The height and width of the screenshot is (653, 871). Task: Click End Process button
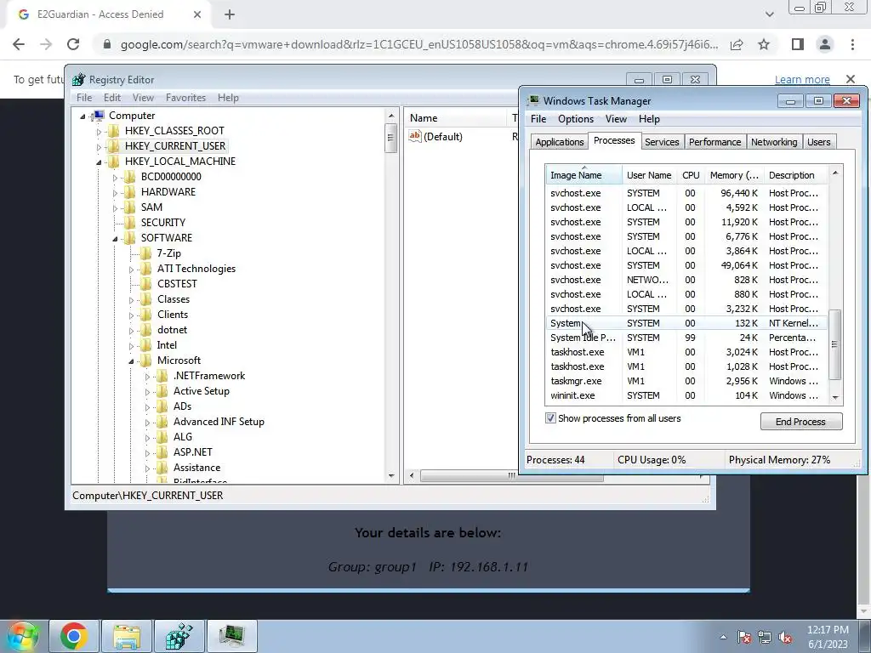coord(800,422)
